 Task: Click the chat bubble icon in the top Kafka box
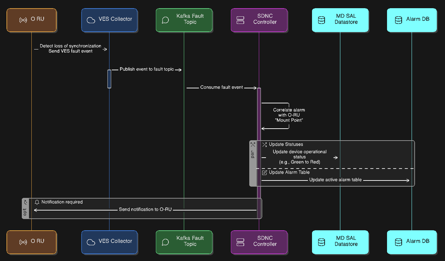(x=165, y=20)
